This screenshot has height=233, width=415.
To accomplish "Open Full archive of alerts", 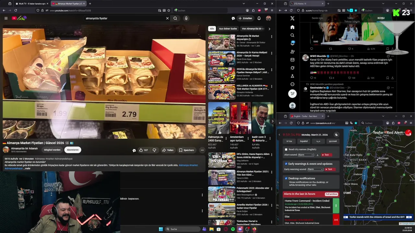I will pos(332,194).
